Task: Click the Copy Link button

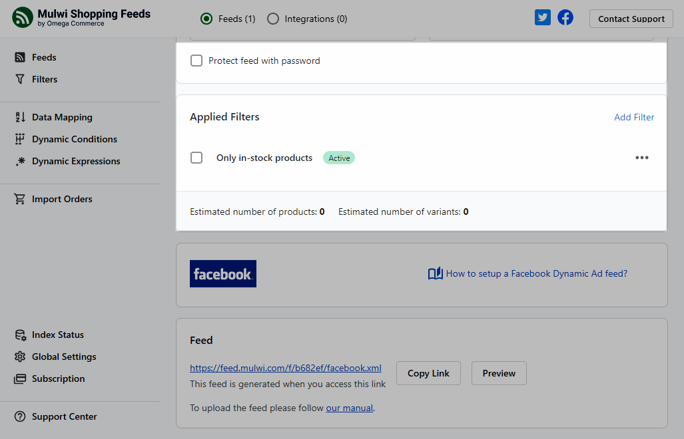Action: [x=429, y=374]
